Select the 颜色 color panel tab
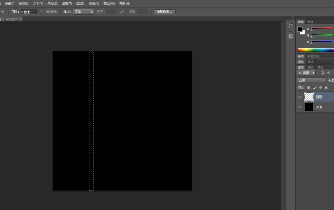 coord(301,22)
